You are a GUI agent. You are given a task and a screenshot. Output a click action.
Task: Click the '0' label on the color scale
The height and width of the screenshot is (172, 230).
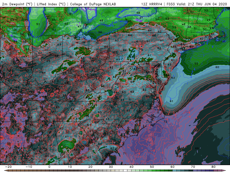coord(49,167)
